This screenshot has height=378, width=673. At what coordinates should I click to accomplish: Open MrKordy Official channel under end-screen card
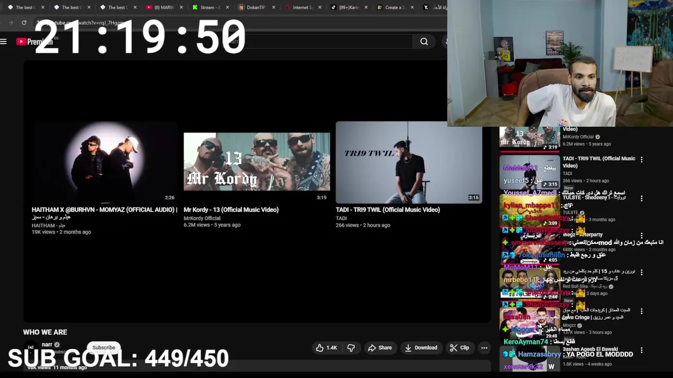[202, 218]
